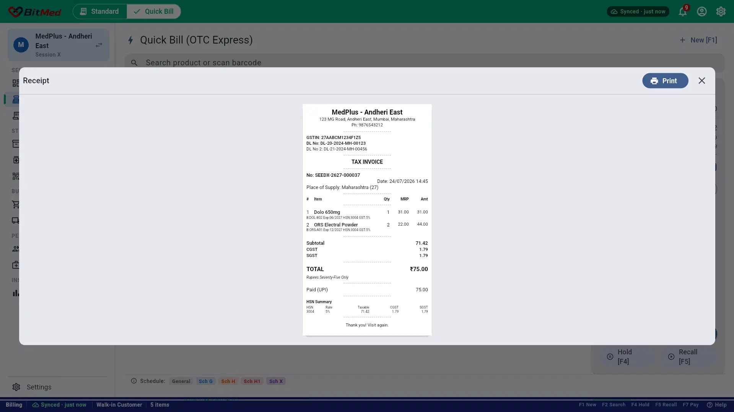Open the sidebar bar chart icon
734x412 pixels.
pyautogui.click(x=16, y=293)
